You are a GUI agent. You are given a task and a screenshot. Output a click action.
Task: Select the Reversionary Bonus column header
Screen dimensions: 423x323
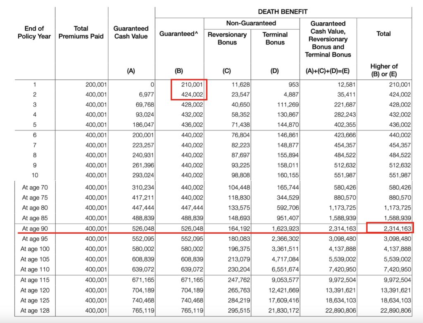[227, 38]
